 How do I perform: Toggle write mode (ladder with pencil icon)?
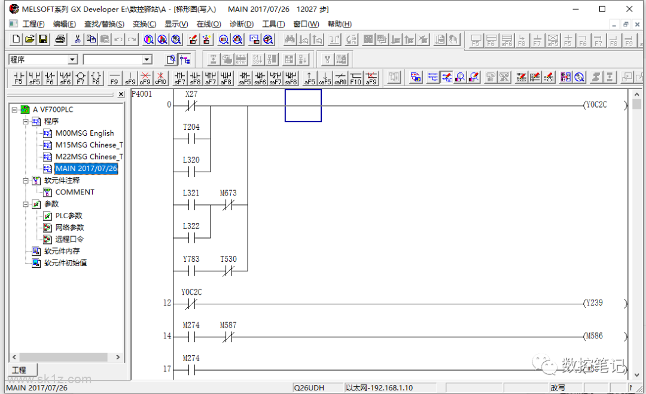coord(446,77)
